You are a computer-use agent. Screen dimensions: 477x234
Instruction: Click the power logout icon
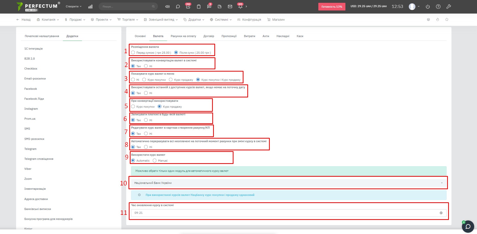[428, 7]
